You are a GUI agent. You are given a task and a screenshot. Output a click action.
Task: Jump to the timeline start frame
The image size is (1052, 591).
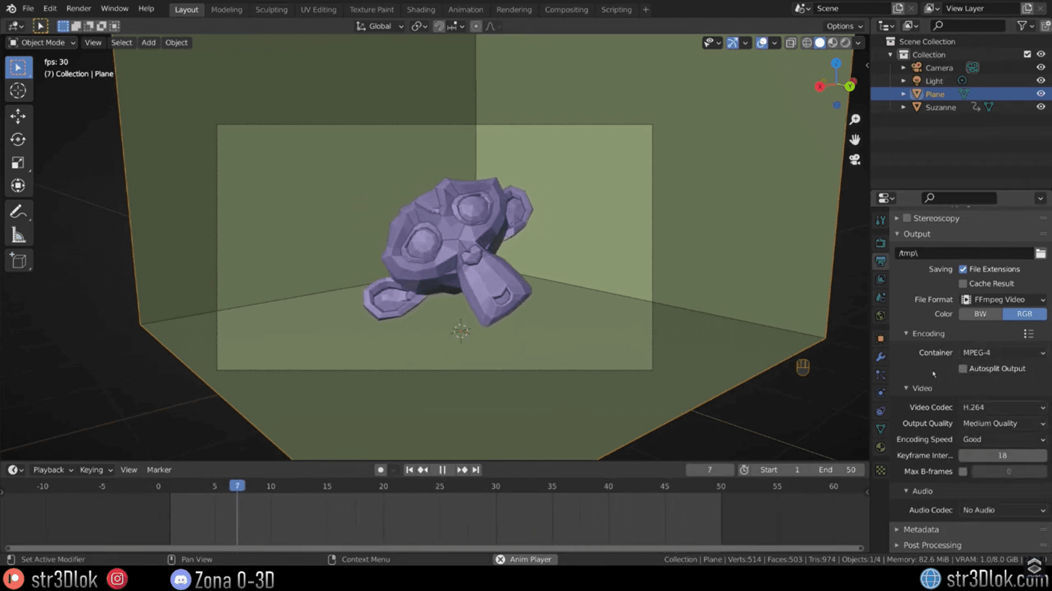point(409,470)
